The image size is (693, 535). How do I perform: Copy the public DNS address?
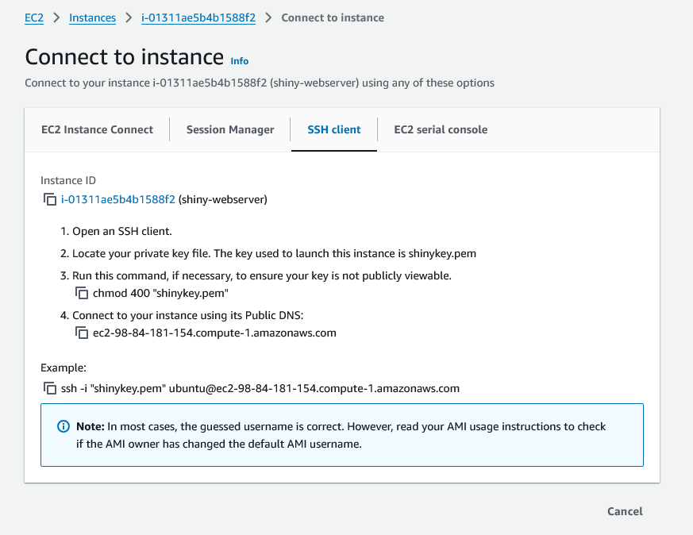[x=82, y=333]
